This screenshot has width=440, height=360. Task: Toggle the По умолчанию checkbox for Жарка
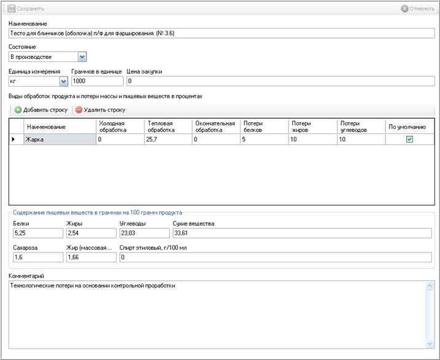(409, 139)
